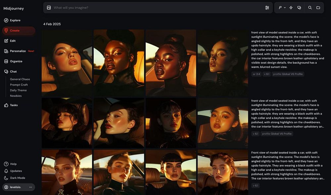The image size is (331, 195).
Task: Open second image in bottom row
Action: pyautogui.click(x=119, y=172)
